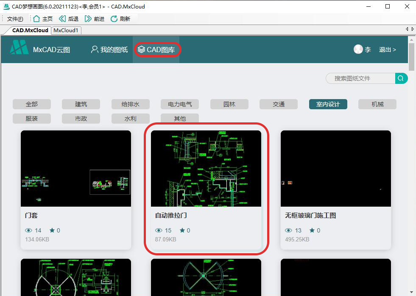
Task: Click the eye views icon on 自动推拉门 card
Action: (x=159, y=230)
